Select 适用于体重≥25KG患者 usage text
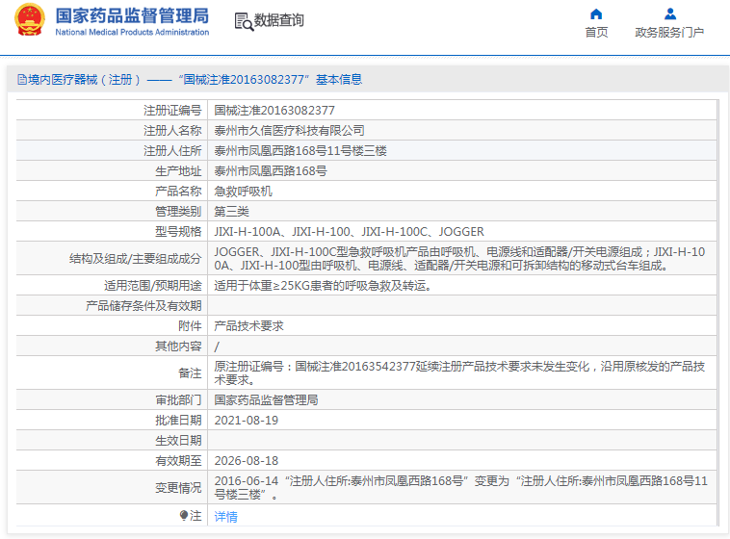 click(x=323, y=285)
